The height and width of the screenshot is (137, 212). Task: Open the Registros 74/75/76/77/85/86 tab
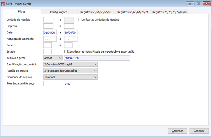pos(170,12)
